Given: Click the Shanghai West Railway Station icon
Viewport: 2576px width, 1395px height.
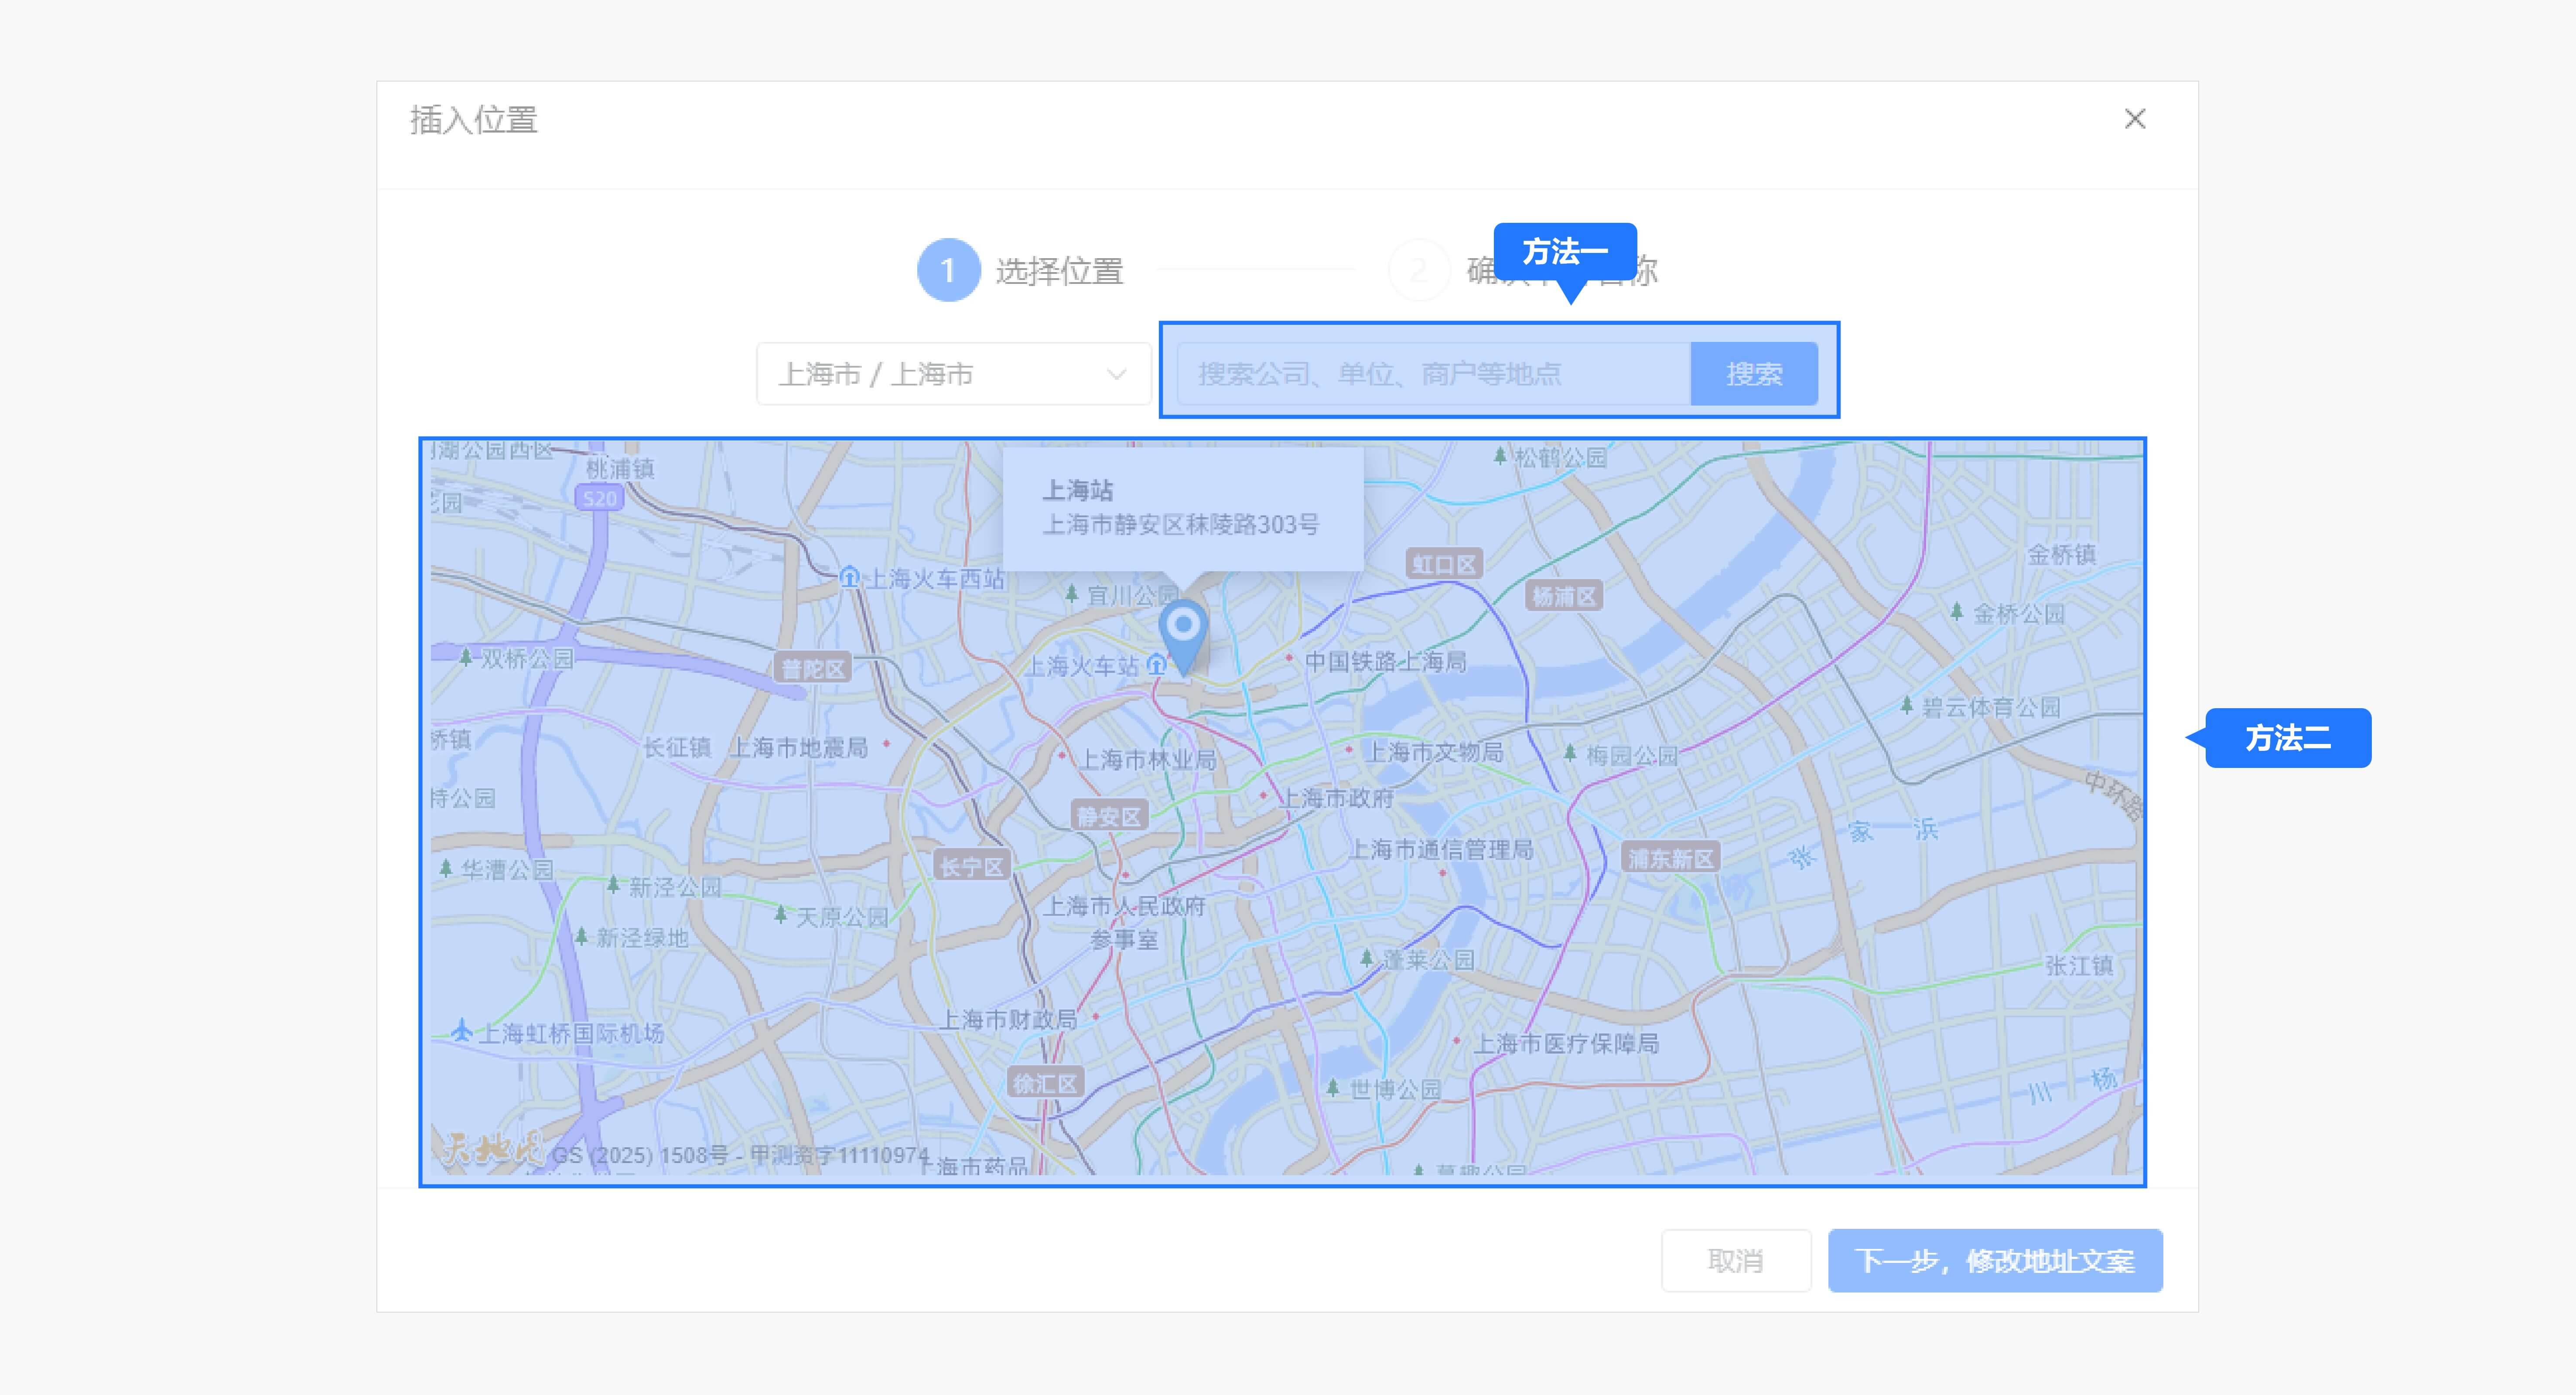Looking at the screenshot, I should tap(849, 577).
